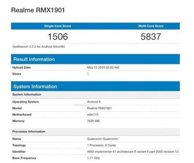The height and width of the screenshot is (163, 194).
Task: Select the Base Frequency label
Action: click(24, 158)
